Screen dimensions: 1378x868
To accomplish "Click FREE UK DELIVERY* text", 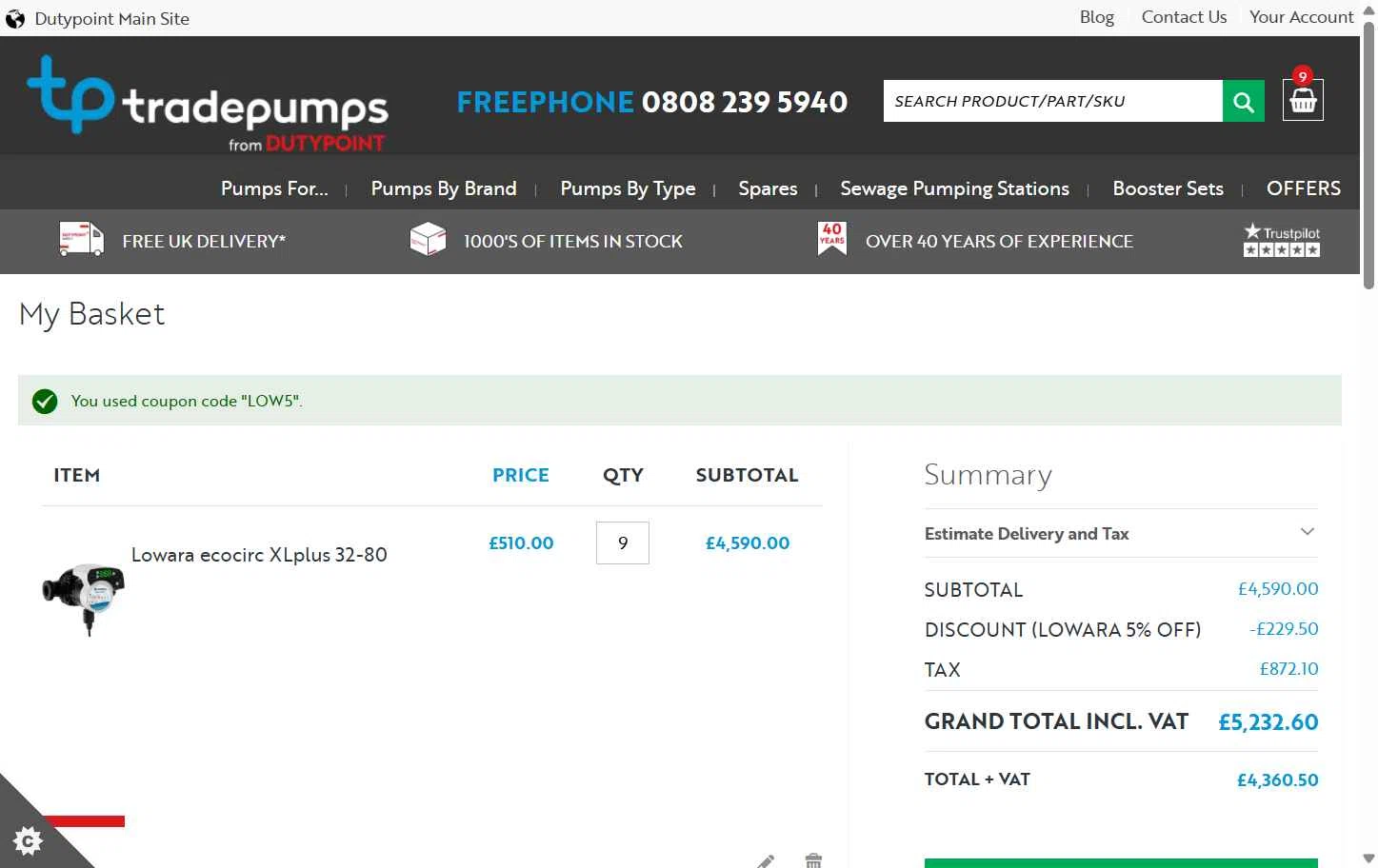I will (204, 242).
